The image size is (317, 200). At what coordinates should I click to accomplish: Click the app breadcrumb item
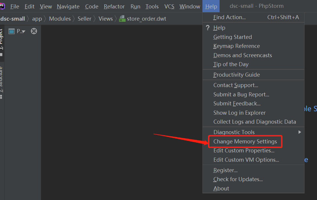point(37,19)
